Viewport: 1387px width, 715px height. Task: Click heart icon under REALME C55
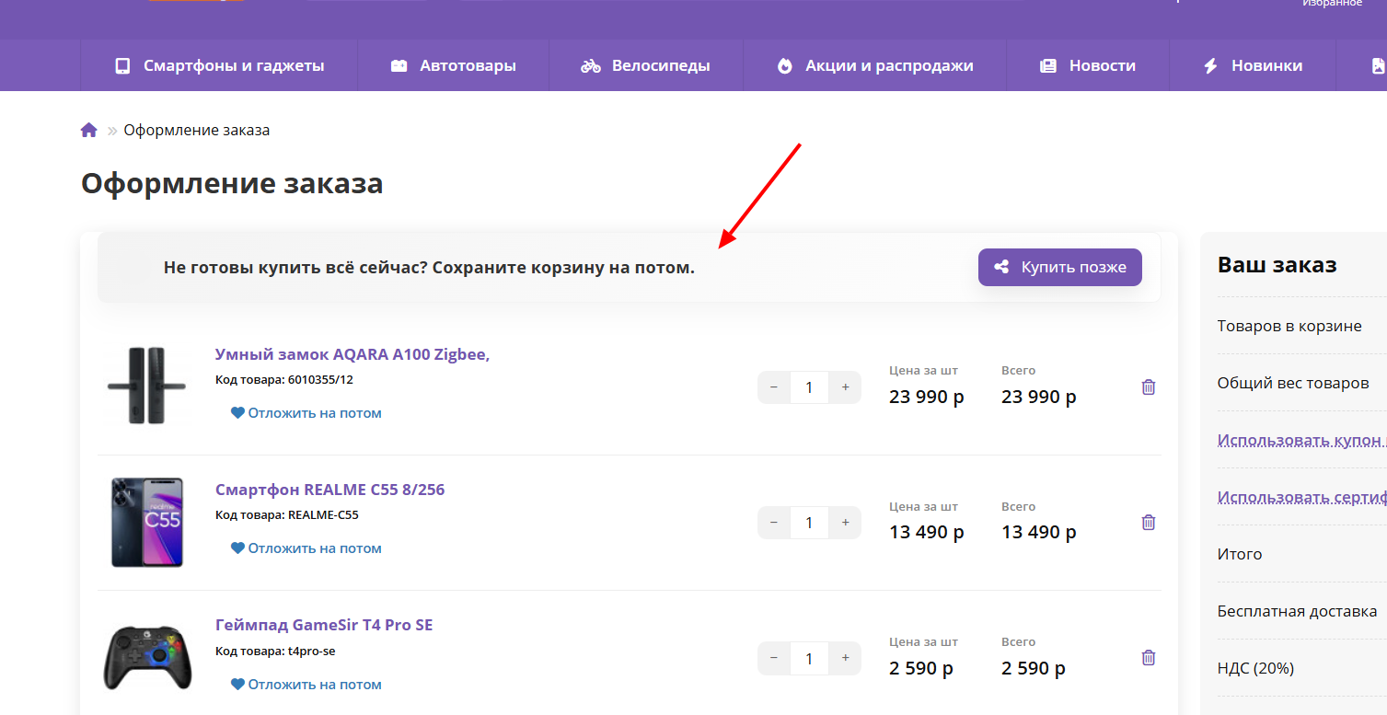(237, 548)
